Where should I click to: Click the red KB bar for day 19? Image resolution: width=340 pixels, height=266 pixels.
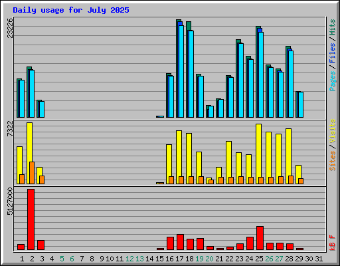tap(200, 244)
